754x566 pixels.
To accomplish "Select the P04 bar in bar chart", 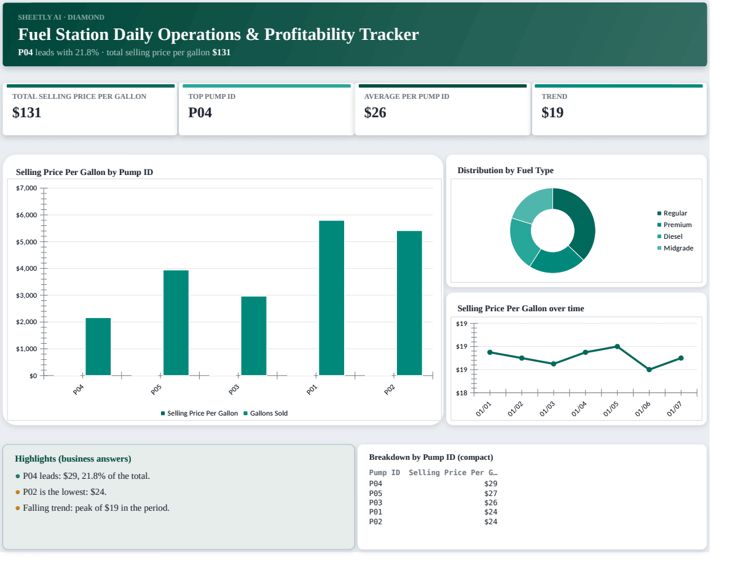I will coord(98,347).
